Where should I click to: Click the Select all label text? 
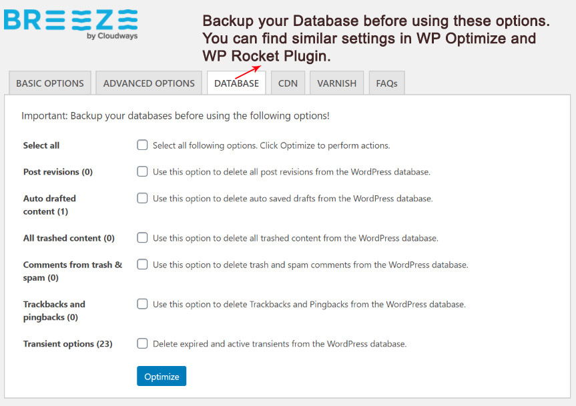(x=41, y=145)
